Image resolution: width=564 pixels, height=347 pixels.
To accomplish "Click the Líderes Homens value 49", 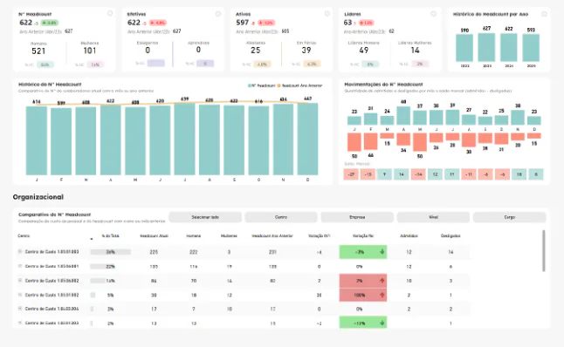I will click(x=364, y=51).
